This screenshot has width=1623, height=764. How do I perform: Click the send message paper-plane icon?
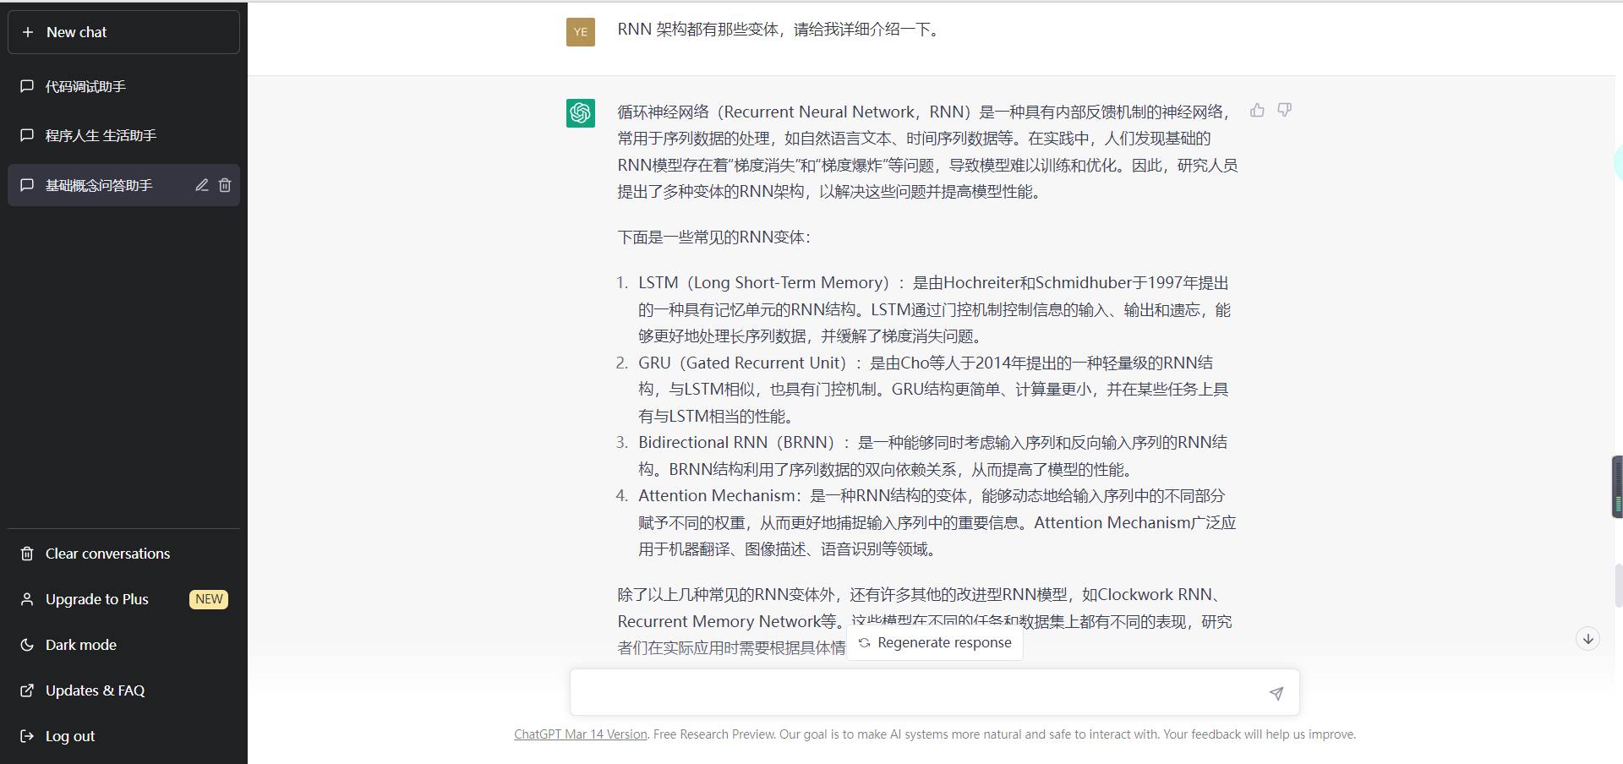point(1276,693)
